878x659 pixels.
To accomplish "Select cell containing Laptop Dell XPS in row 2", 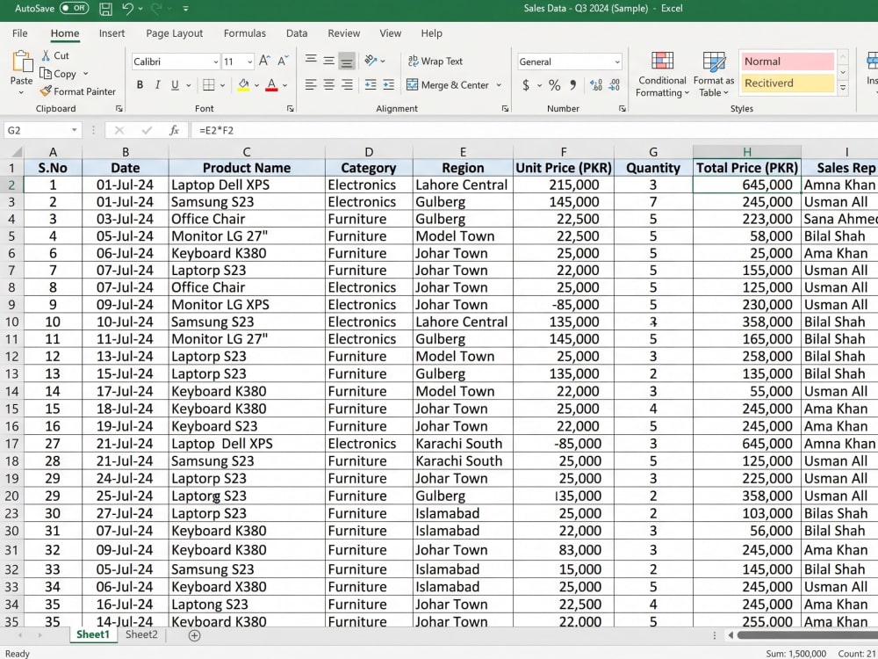I will 247,185.
